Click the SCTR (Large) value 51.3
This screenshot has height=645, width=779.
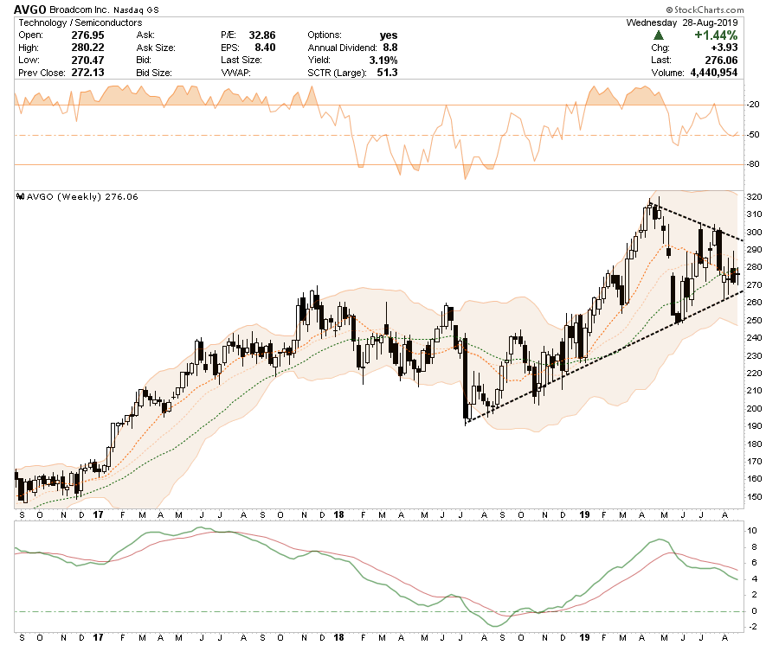click(x=387, y=73)
